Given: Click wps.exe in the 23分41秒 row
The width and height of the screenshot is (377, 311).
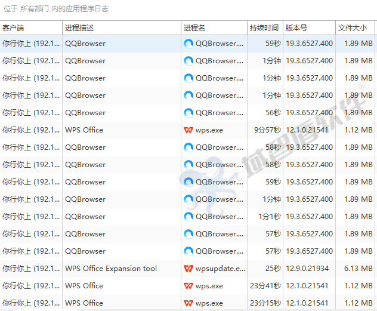Looking at the screenshot, I should pyautogui.click(x=209, y=286).
